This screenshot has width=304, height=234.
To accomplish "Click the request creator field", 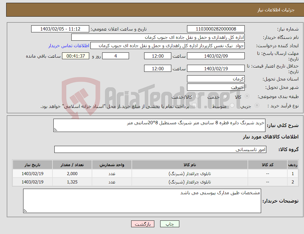I will coord(168,46).
